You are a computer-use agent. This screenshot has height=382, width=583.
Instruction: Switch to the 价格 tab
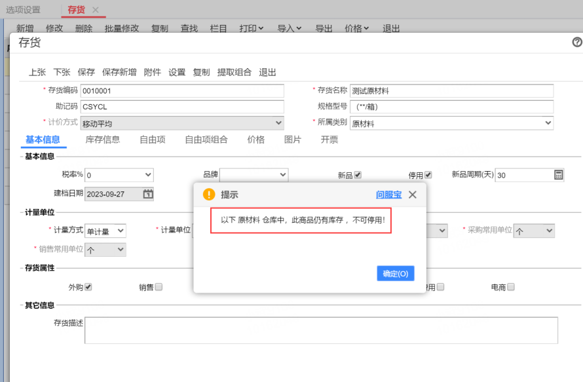256,140
